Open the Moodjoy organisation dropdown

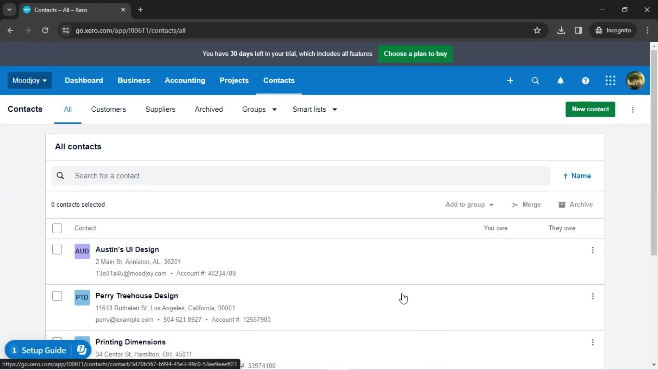click(x=29, y=81)
